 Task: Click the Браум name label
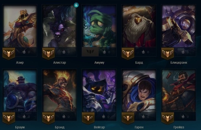pyautogui.click(x=20, y=127)
